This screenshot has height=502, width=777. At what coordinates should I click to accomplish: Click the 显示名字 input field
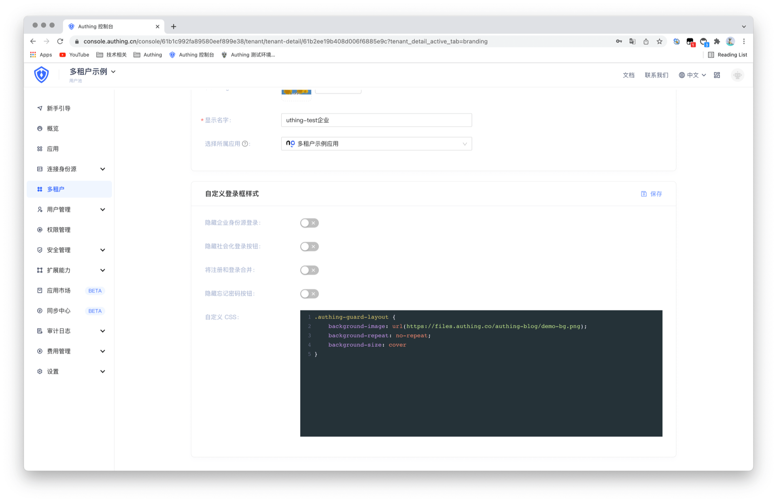(x=376, y=120)
